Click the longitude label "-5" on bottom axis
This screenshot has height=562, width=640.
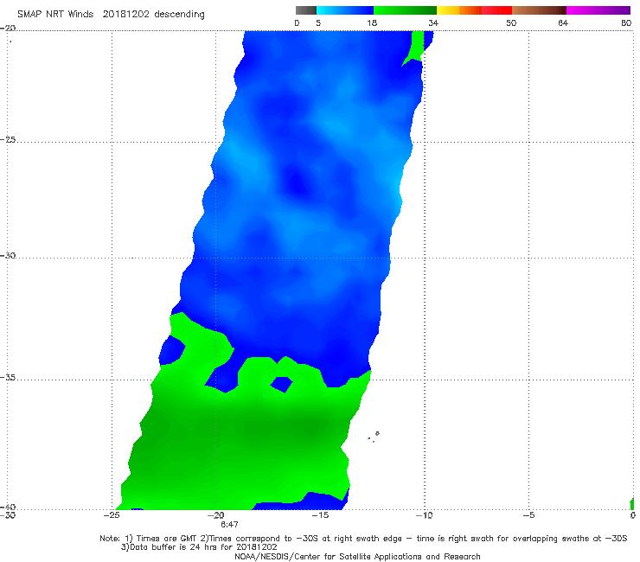point(528,515)
